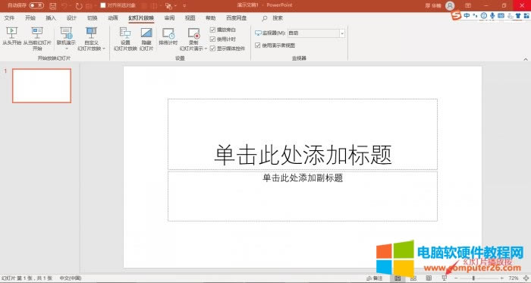Viewport: 531px width, 283px height.
Task: Click Rehearse Timings (排练计时) icon
Action: coord(168,33)
